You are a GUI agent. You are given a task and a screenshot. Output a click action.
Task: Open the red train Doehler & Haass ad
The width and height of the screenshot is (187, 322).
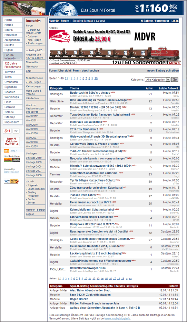coord(59,36)
